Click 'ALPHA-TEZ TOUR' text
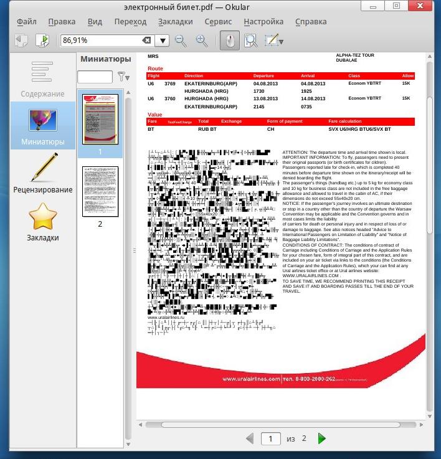The height and width of the screenshot is (459, 441). [355, 55]
